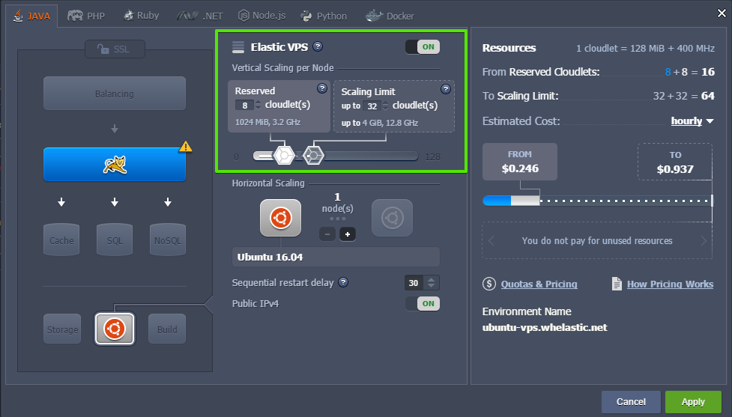The width and height of the screenshot is (732, 417).
Task: Click the Scaling Limit help icon
Action: [446, 88]
